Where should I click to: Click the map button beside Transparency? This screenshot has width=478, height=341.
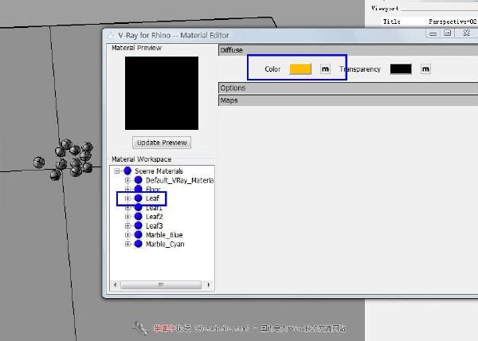click(425, 69)
